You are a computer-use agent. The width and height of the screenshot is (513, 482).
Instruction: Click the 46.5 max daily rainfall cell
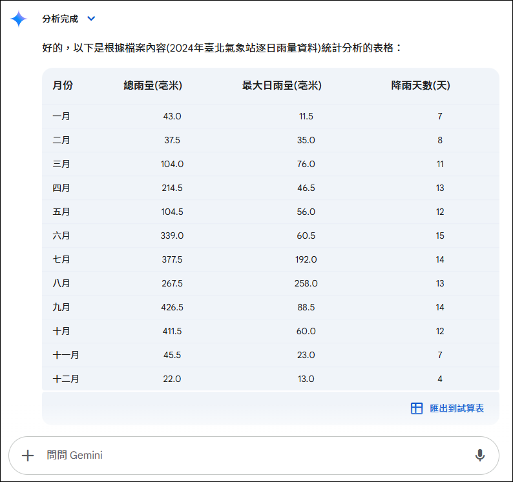[x=306, y=188]
